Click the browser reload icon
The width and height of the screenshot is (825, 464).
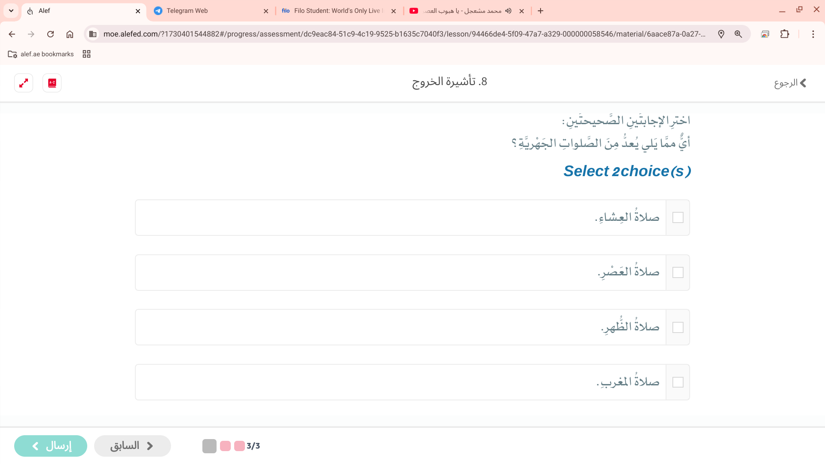(x=51, y=34)
